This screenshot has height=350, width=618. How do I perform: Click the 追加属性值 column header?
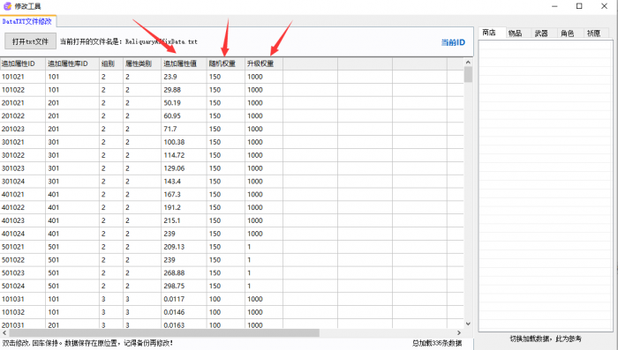pos(184,63)
